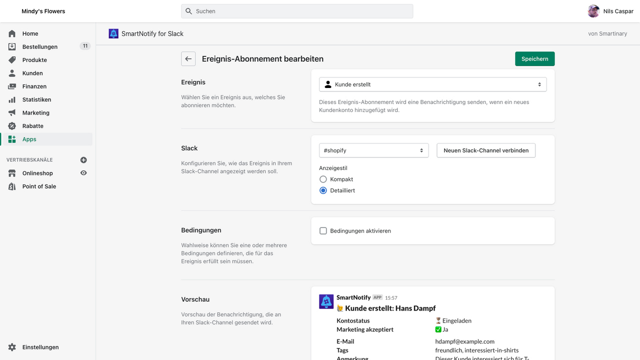Click the Point of Sale bag icon

[12, 186]
